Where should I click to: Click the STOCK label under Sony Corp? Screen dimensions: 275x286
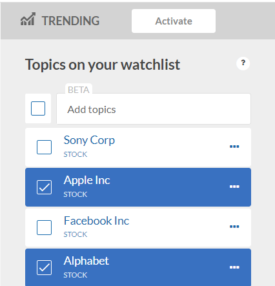(76, 154)
